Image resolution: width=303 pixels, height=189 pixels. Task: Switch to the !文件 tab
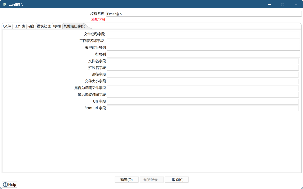tap(6, 26)
